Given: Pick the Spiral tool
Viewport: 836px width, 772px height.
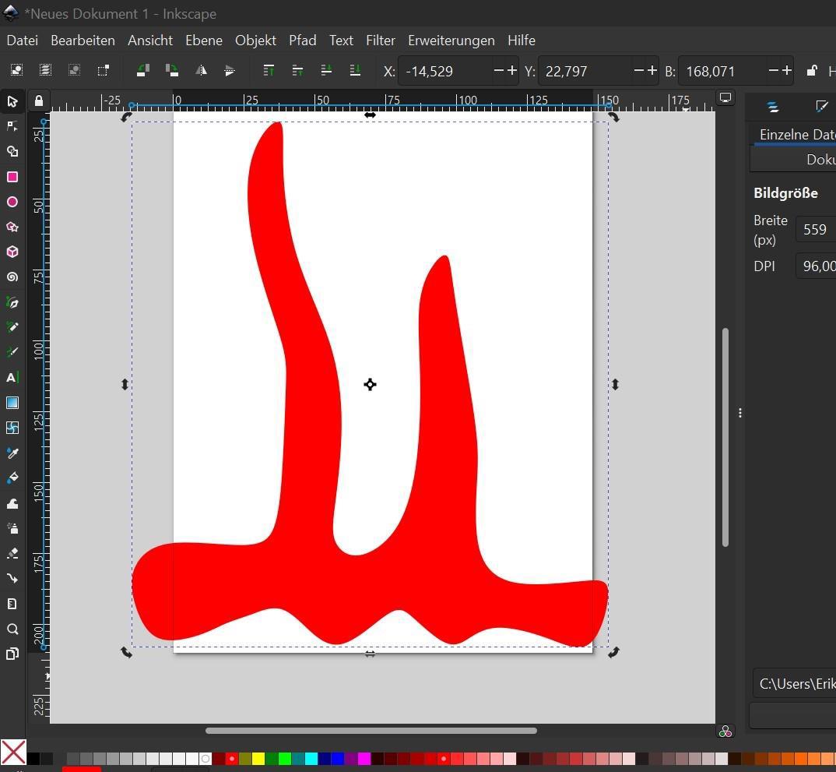Looking at the screenshot, I should pyautogui.click(x=12, y=277).
